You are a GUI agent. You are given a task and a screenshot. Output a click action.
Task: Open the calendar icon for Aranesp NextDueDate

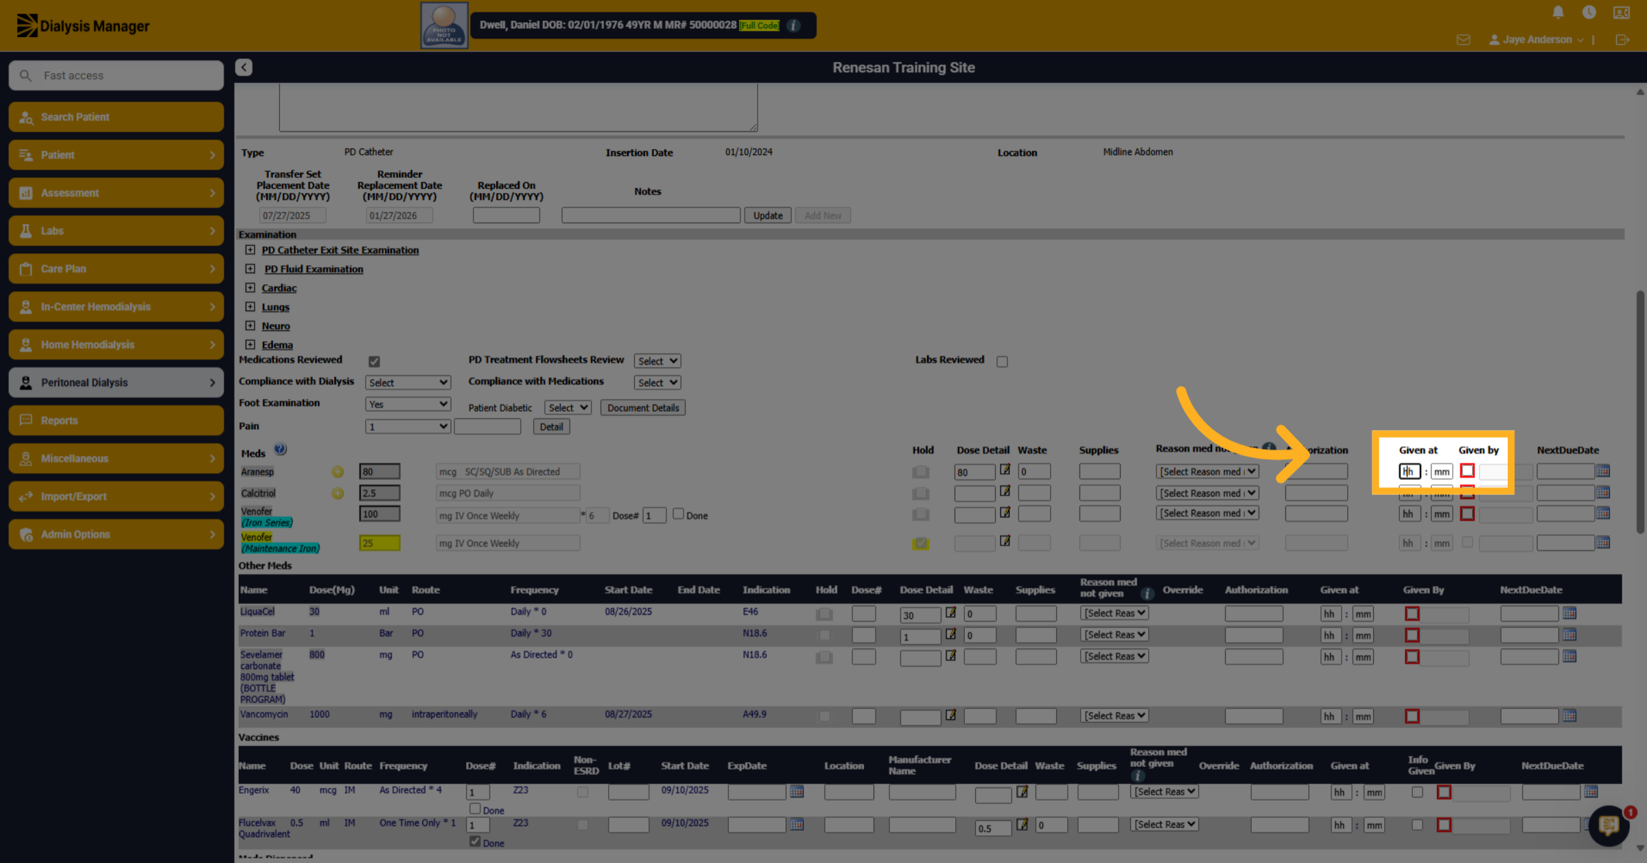pos(1603,471)
